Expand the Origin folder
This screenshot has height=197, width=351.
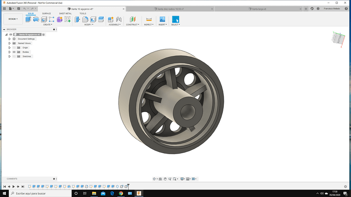click(x=9, y=48)
